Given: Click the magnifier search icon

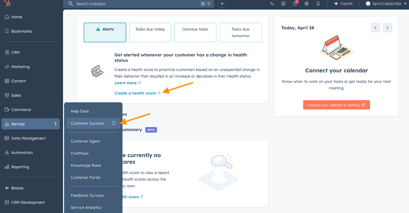Looking at the screenshot, I should pyautogui.click(x=71, y=4).
